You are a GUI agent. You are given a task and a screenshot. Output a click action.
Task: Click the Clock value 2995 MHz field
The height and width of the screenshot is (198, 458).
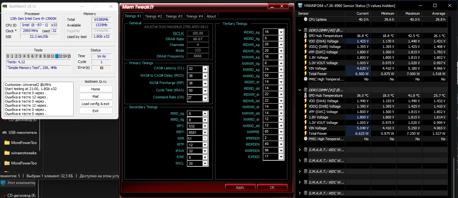pos(30,31)
